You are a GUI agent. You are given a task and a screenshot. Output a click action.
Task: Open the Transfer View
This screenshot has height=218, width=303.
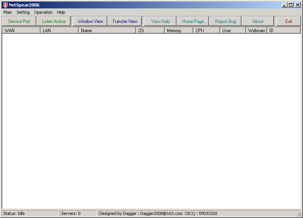click(125, 21)
